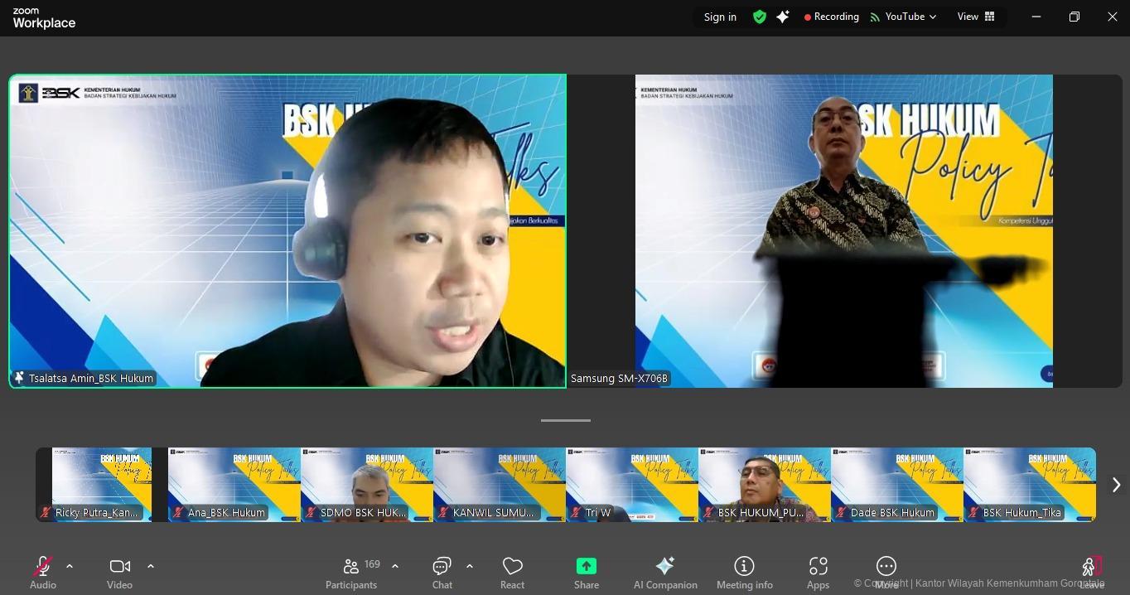Open the Participants panel icon
This screenshot has width=1130, height=595.
coord(351,567)
